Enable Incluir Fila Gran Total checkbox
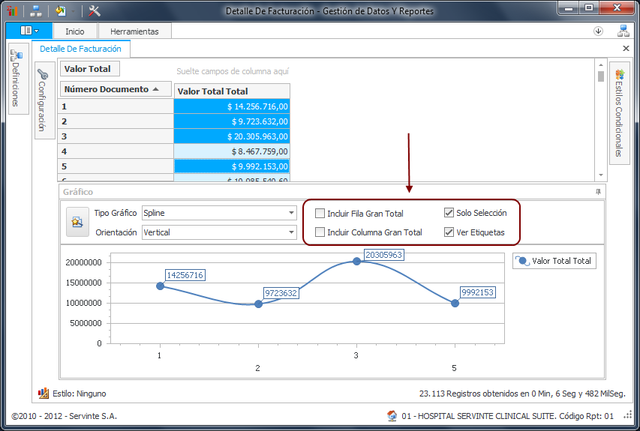 click(320, 214)
